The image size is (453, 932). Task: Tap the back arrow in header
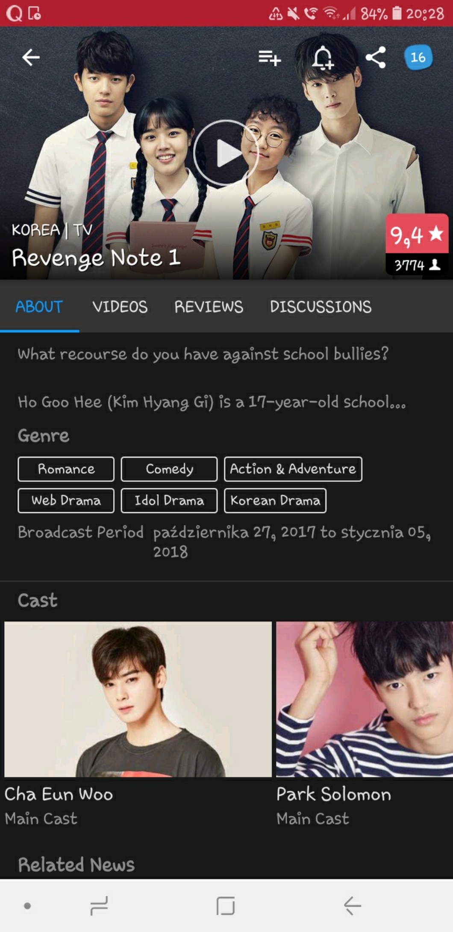[x=31, y=57]
